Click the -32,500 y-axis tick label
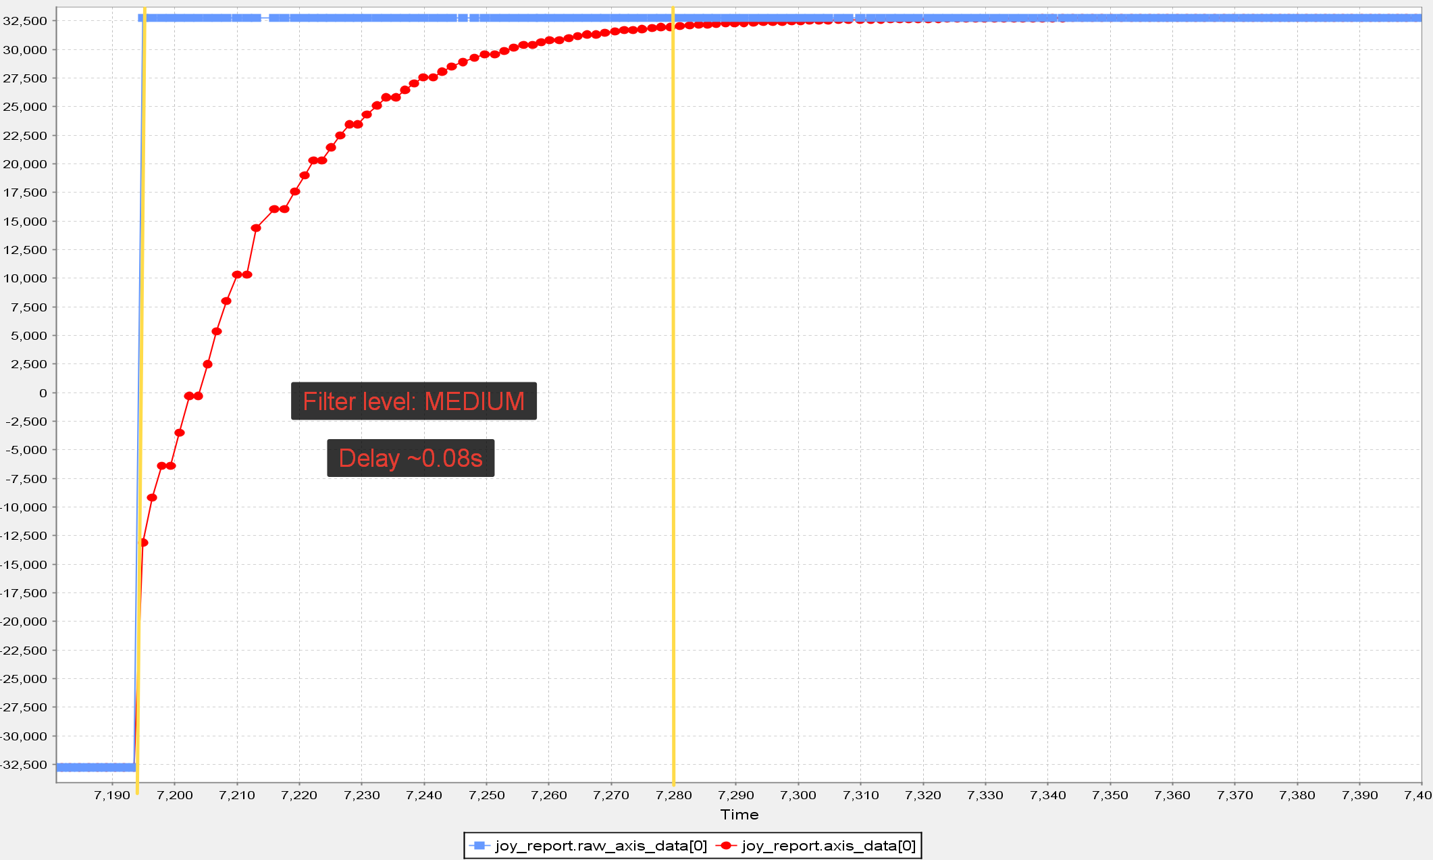The image size is (1433, 860). pos(24,765)
